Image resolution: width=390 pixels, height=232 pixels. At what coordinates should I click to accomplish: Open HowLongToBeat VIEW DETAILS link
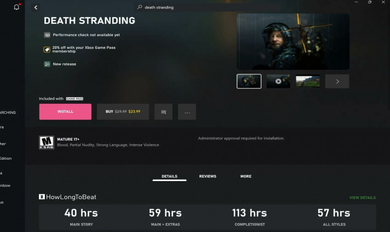pyautogui.click(x=363, y=198)
